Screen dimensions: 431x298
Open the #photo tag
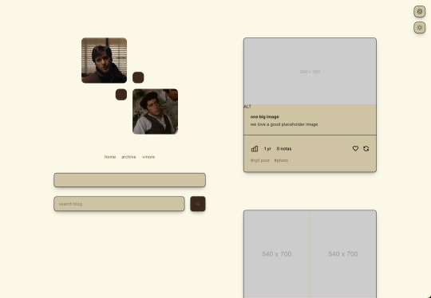[x=281, y=160]
